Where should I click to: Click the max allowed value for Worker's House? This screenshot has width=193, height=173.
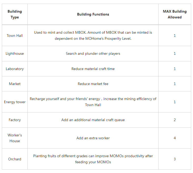click(x=175, y=138)
